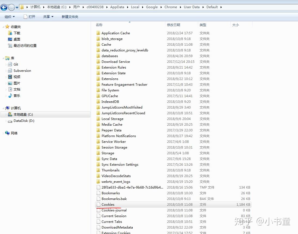Image resolution: width=298 pixels, height=234 pixels.
Task: Select the 音乐 library icon
Action: coord(10,96)
